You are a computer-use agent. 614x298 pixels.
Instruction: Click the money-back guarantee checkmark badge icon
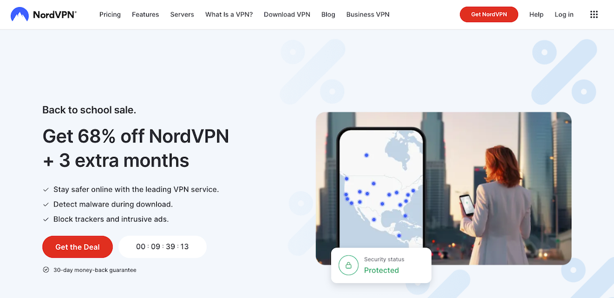(46, 270)
